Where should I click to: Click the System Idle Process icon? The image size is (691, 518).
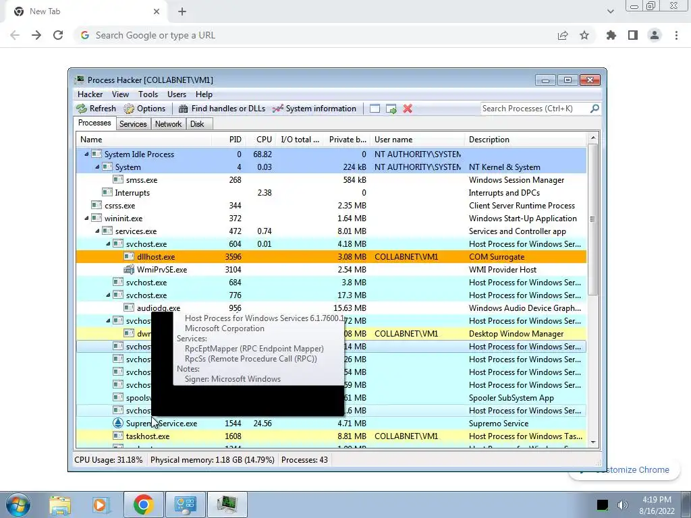(x=96, y=154)
